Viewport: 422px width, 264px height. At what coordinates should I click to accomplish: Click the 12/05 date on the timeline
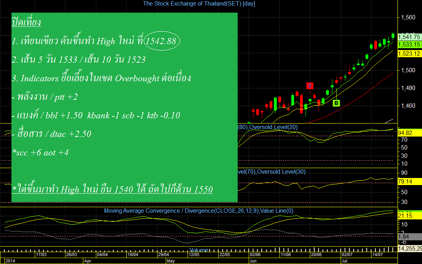[x=194, y=255]
